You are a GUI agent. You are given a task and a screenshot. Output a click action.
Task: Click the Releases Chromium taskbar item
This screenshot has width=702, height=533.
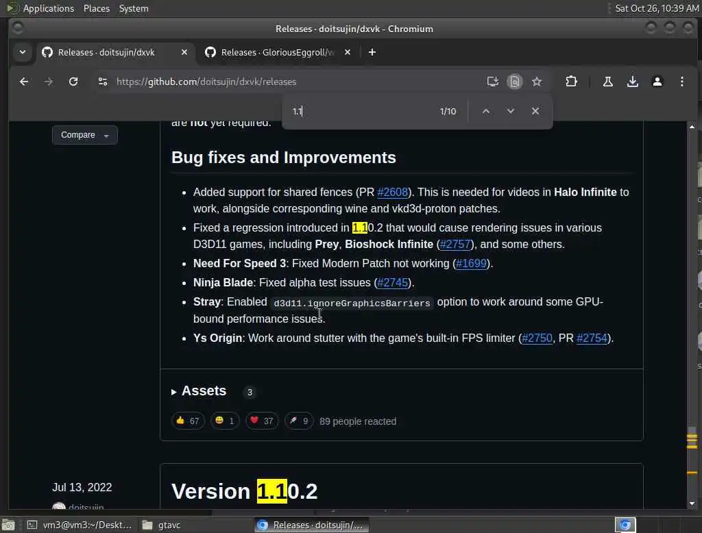[x=312, y=525]
